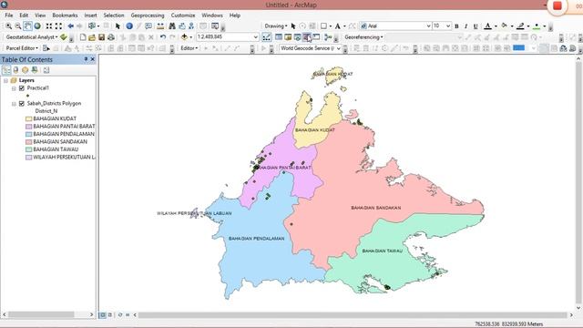Switch TOC to List By Source
This screenshot has height=328, width=583.
point(15,70)
